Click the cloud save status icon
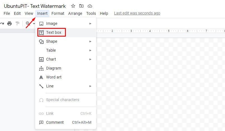The height and width of the screenshot is (131, 225). pos(90,6)
